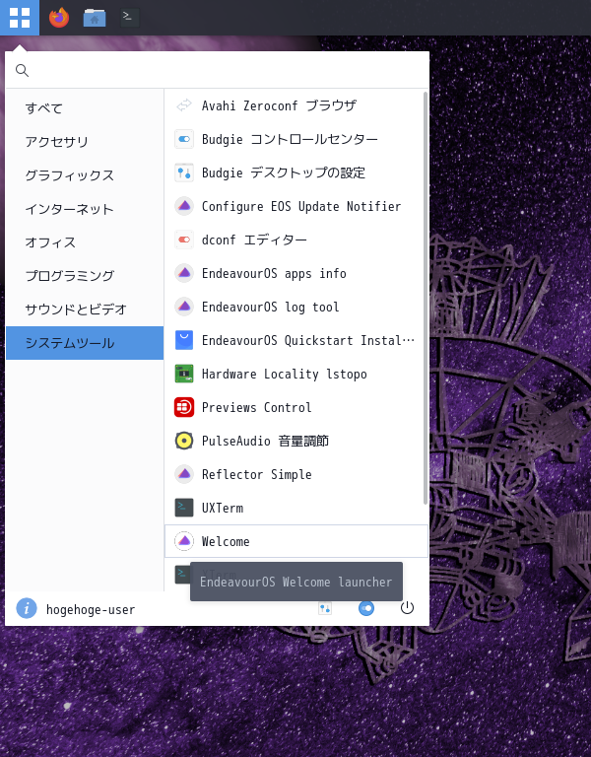Click the user info icon beside hogehoge-user
591x757 pixels.
click(x=27, y=608)
